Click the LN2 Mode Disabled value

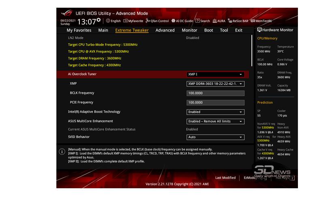193,38
